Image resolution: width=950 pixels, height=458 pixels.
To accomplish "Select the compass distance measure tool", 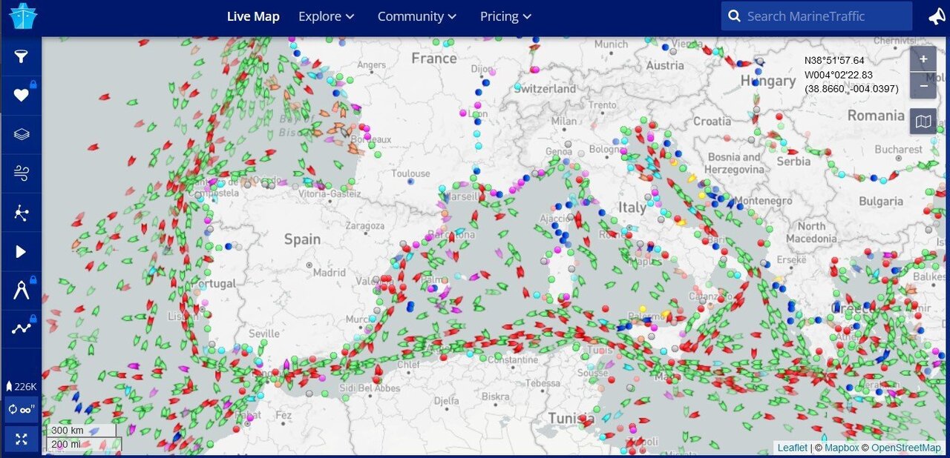I will [21, 291].
